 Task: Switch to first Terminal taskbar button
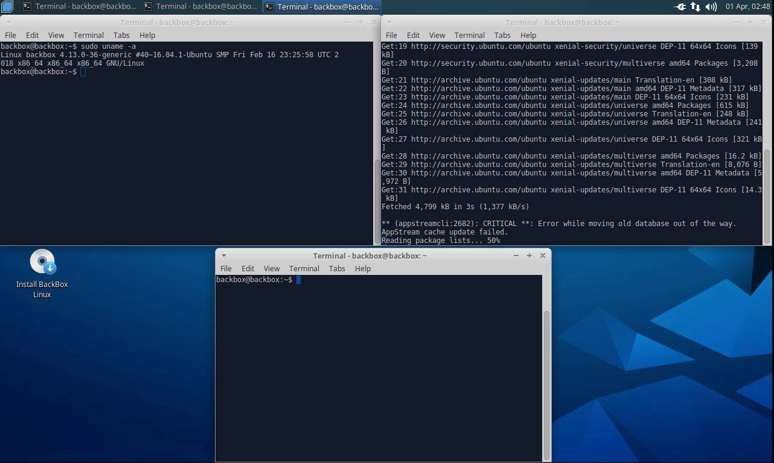79,7
